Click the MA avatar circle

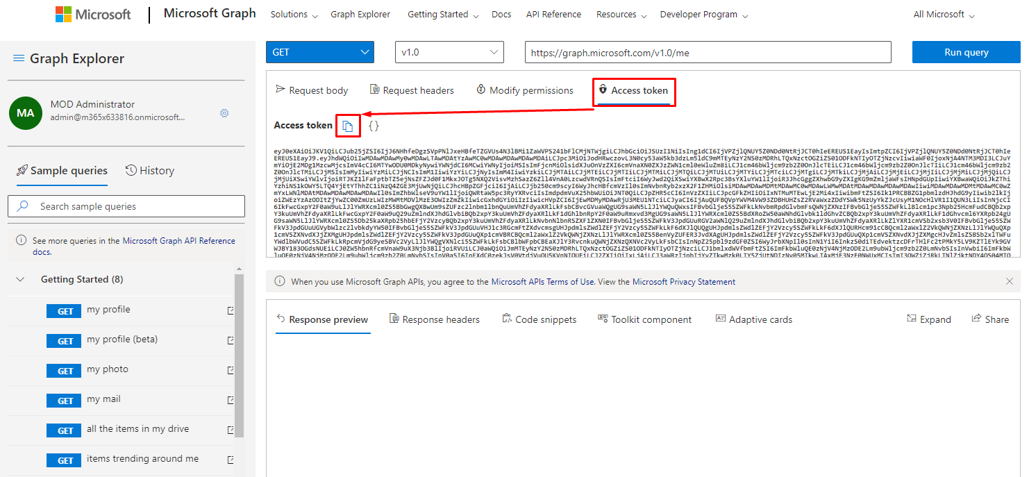[x=25, y=113]
